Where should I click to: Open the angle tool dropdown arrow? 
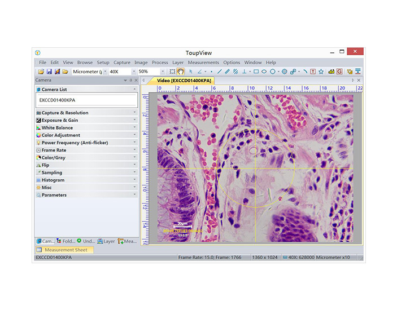(206, 72)
